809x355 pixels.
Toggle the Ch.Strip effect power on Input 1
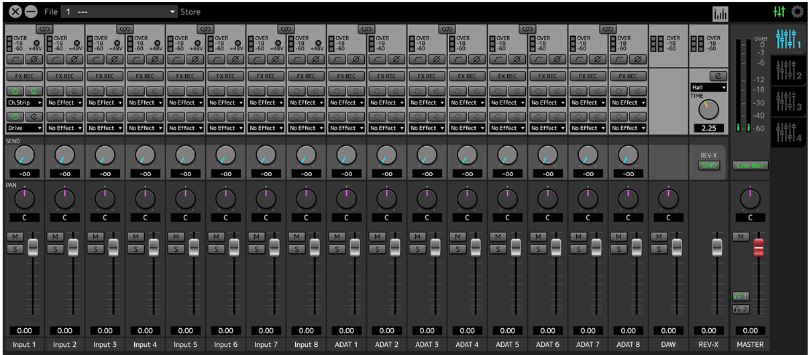[x=15, y=90]
